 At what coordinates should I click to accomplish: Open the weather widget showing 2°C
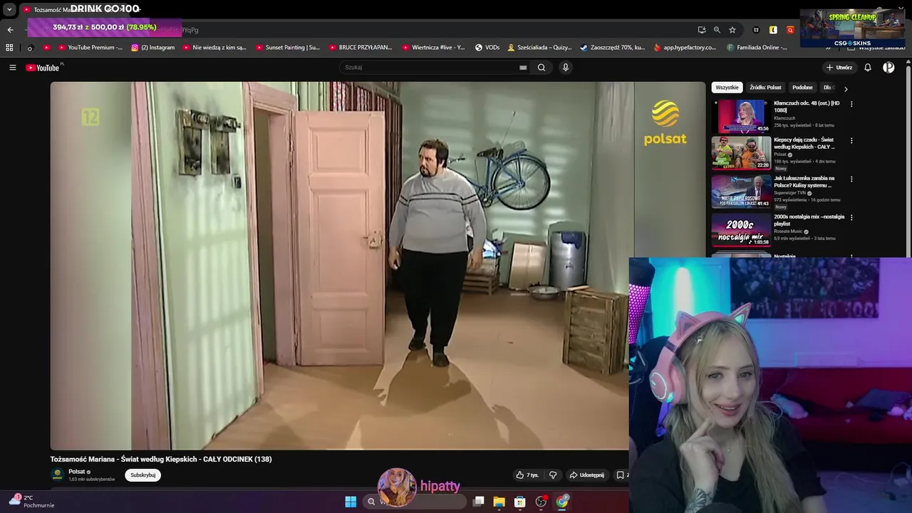tap(31, 502)
